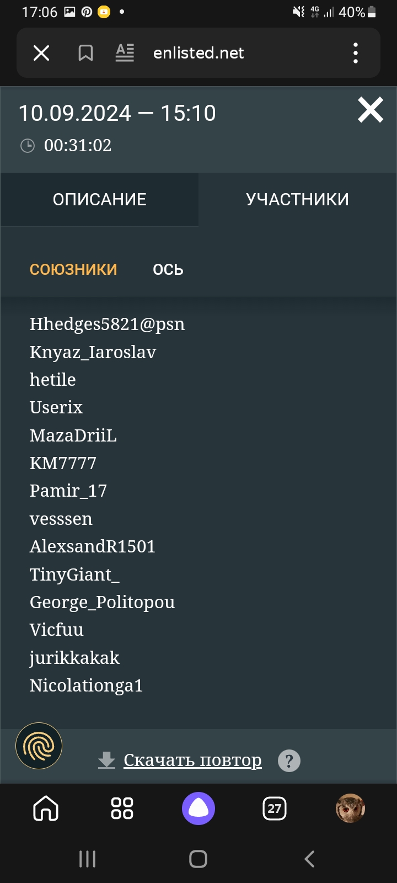Viewport: 397px width, 883px height.
Task: Open the four-squares services grid
Action: (x=122, y=808)
